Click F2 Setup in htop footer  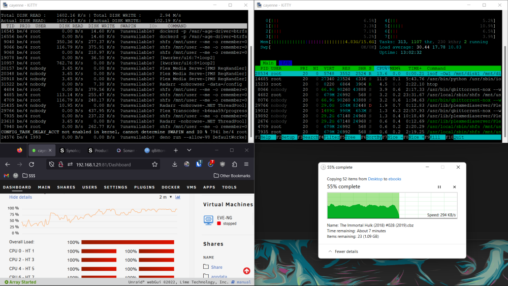[x=285, y=137]
